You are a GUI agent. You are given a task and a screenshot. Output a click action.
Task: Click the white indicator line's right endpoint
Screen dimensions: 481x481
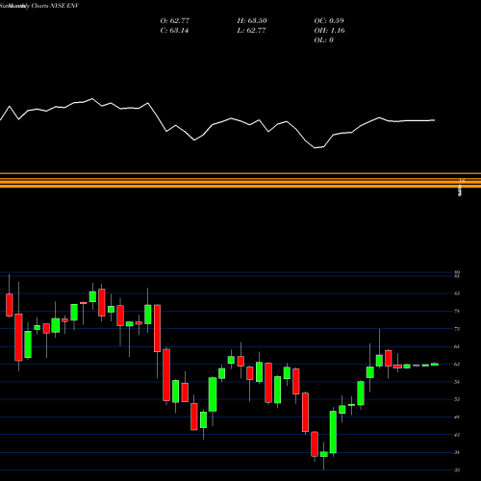[435, 120]
